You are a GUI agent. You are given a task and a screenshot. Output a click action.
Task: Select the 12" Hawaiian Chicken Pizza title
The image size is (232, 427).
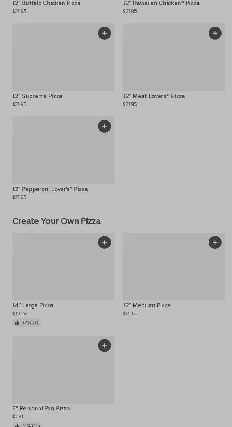[161, 3]
